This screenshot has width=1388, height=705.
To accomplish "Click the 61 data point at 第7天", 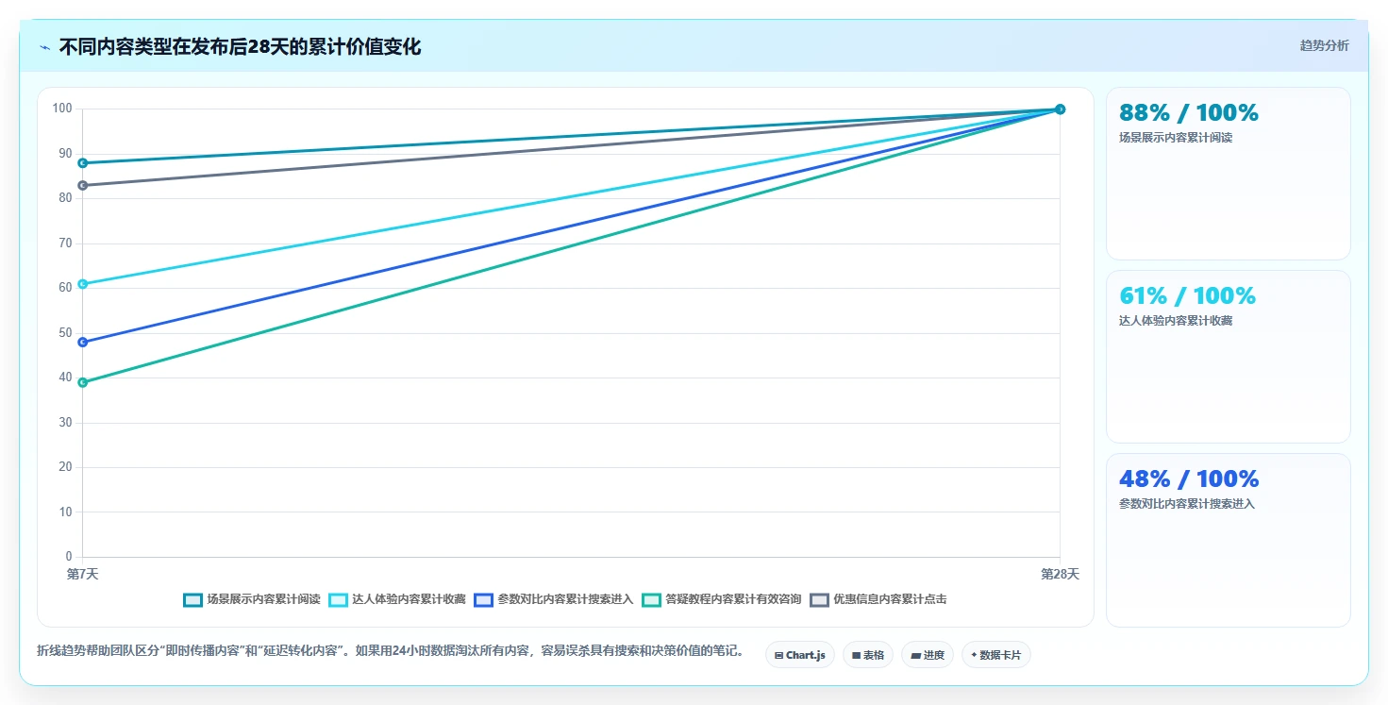I will 83,284.
